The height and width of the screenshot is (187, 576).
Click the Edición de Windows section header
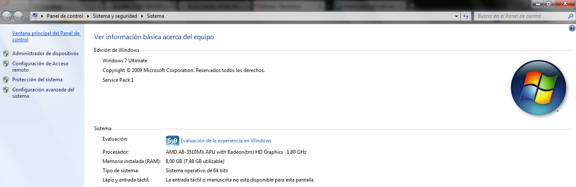click(x=116, y=50)
